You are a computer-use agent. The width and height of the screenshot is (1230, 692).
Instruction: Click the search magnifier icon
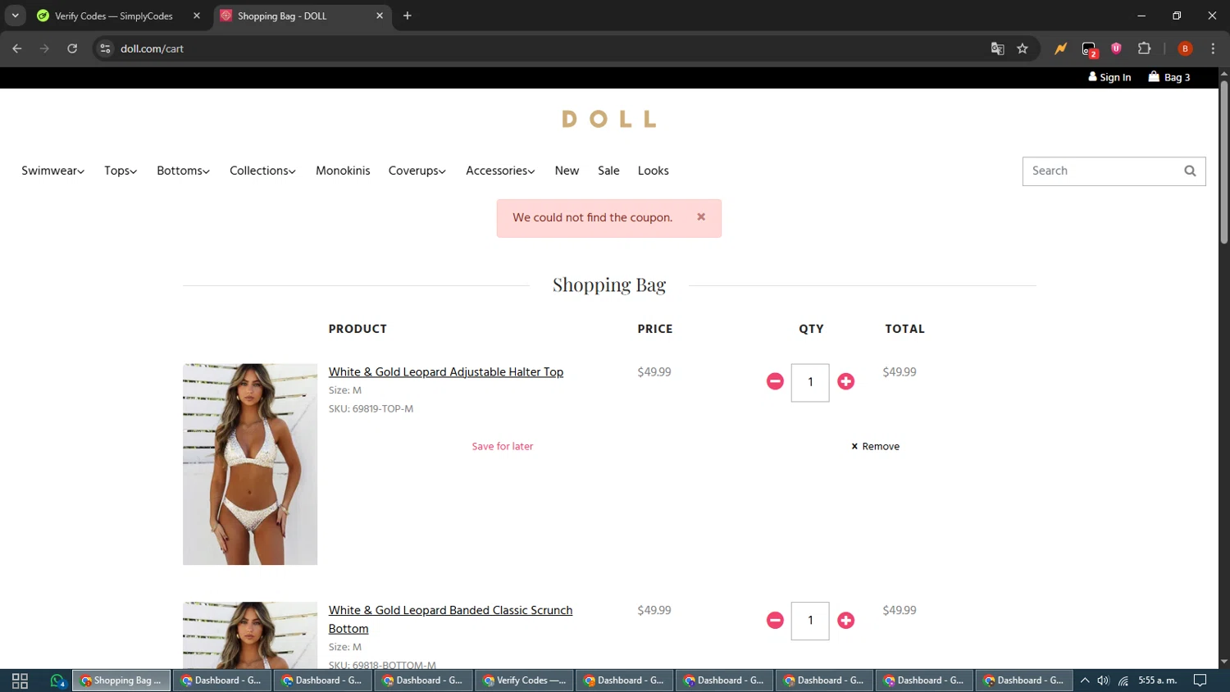1190,171
